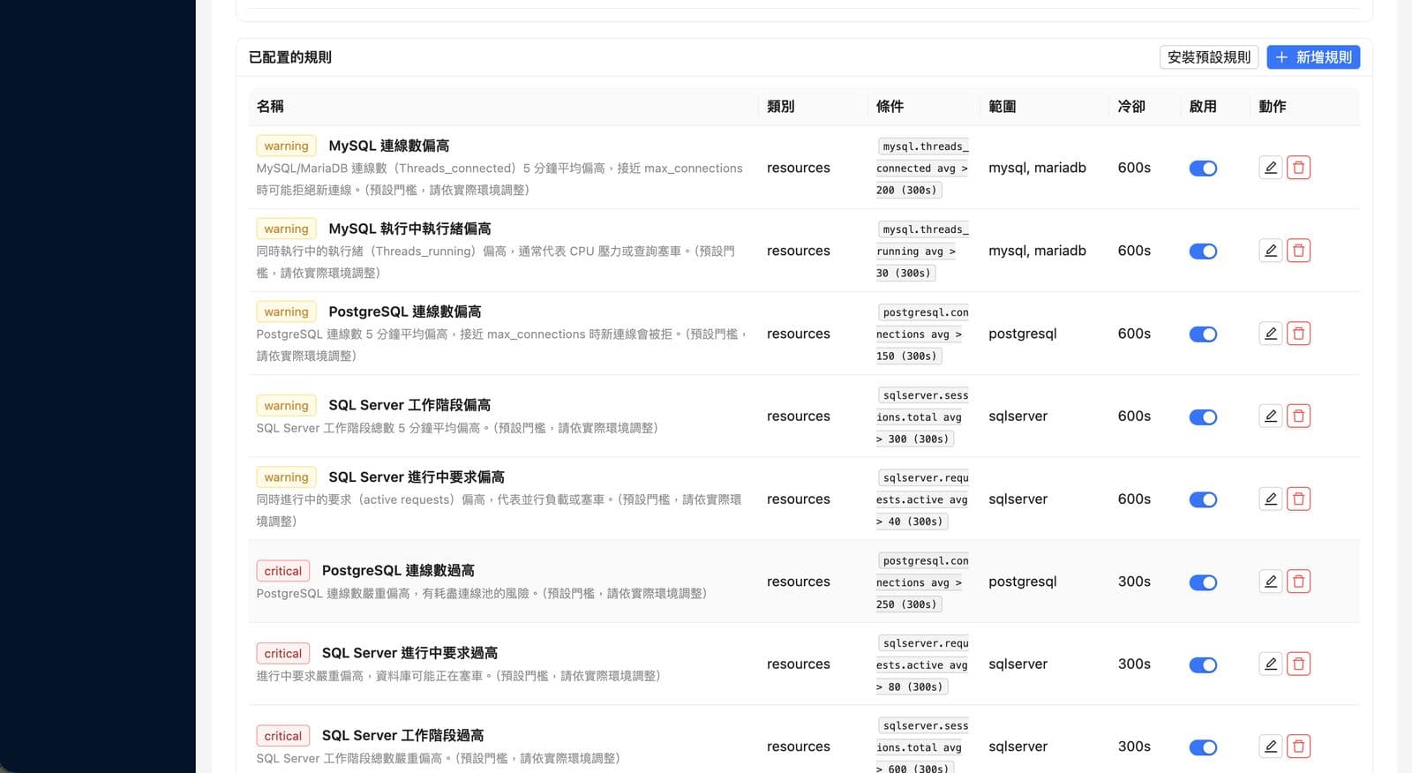Disable the MySQL 執行中執行緒偏高 rule toggle
1412x773 pixels.
1203,251
